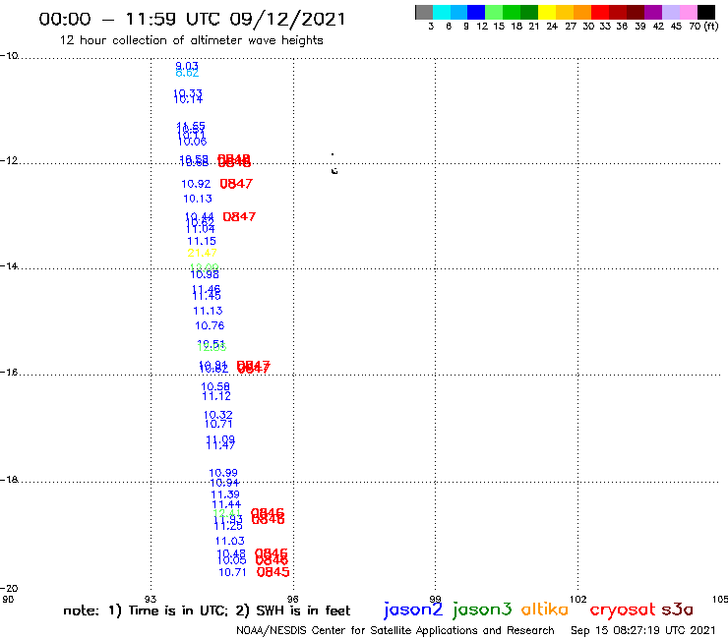Click the longitude axis label 90
Viewport: 728px width, 639px height.
coord(8,599)
